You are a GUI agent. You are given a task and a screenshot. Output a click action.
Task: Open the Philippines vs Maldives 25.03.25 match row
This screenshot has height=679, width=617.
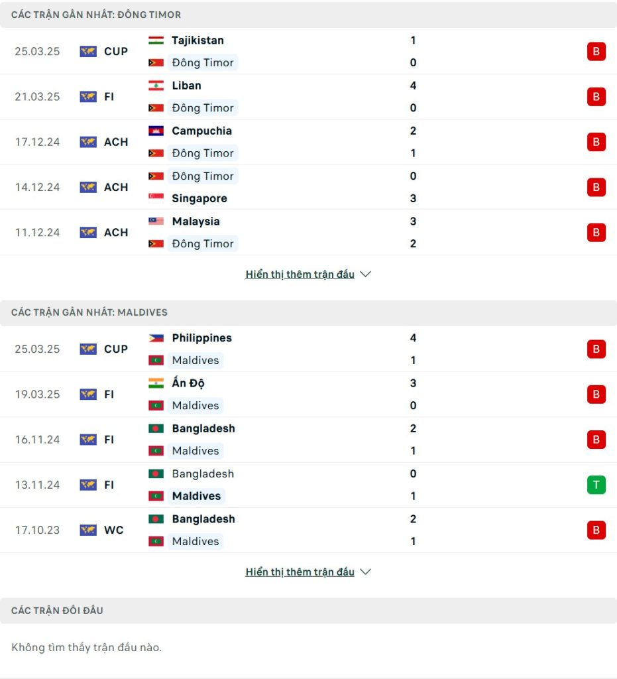309,349
